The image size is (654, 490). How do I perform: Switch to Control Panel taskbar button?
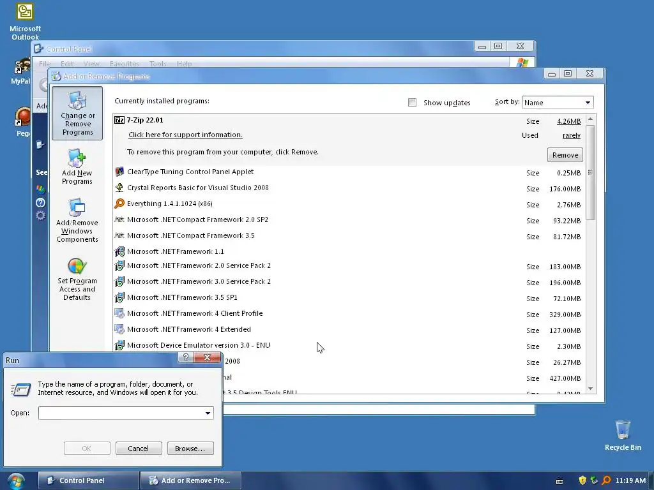pos(88,480)
